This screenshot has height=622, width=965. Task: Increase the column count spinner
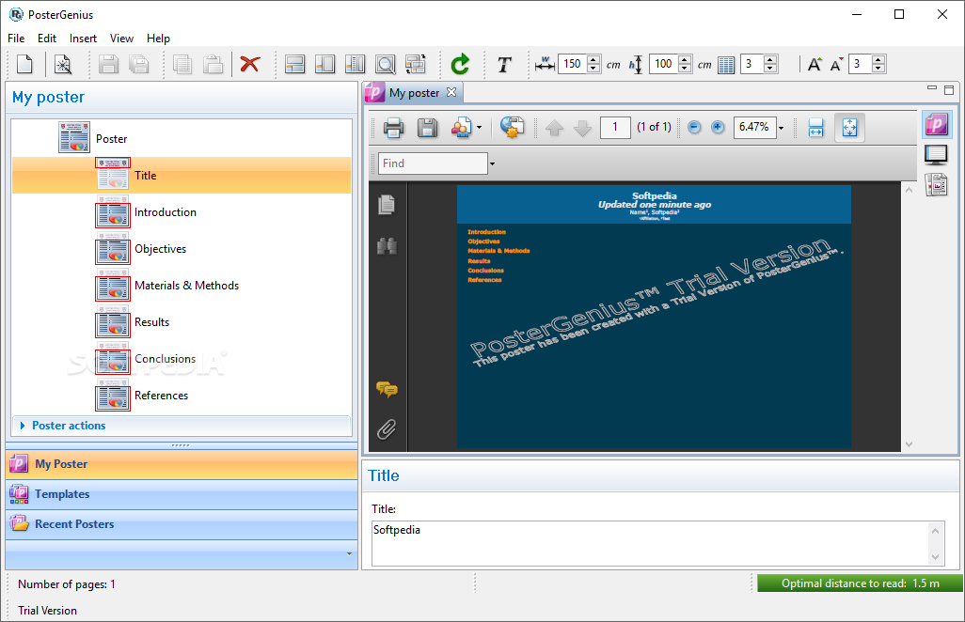pos(770,59)
